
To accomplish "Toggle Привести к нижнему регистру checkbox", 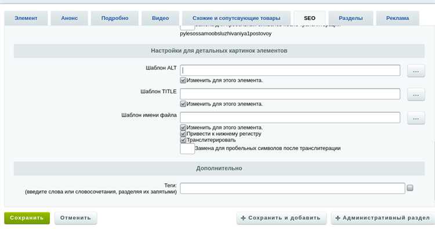I will (x=183, y=133).
